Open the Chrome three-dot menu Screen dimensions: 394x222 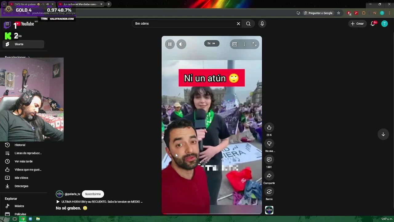coord(389,13)
